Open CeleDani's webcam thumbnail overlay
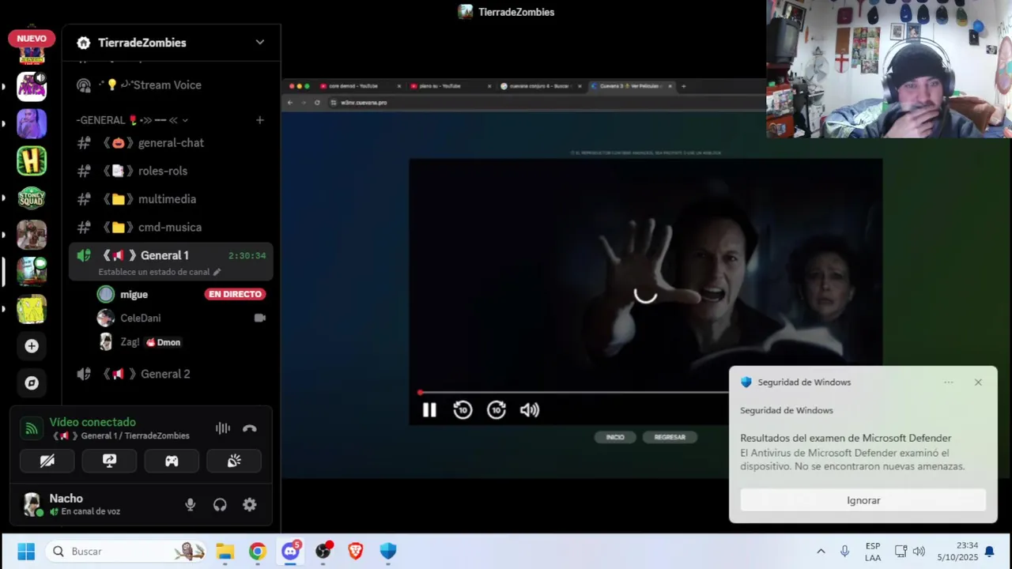Image resolution: width=1012 pixels, height=569 pixels. click(889, 69)
